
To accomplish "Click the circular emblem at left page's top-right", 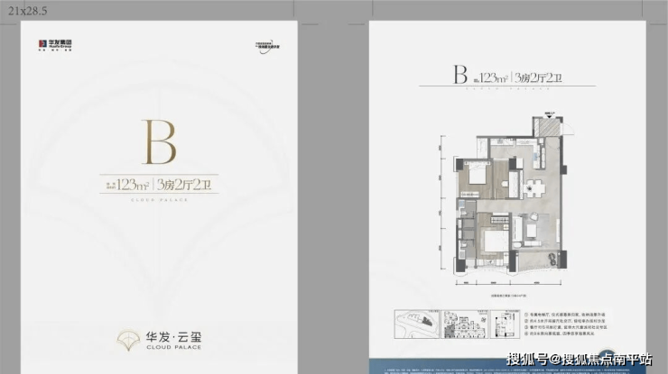I will coord(267,46).
